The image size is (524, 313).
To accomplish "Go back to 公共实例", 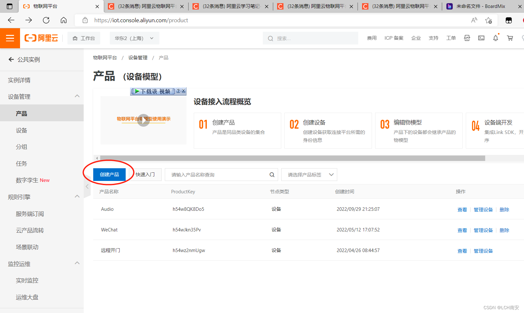I will coord(24,59).
